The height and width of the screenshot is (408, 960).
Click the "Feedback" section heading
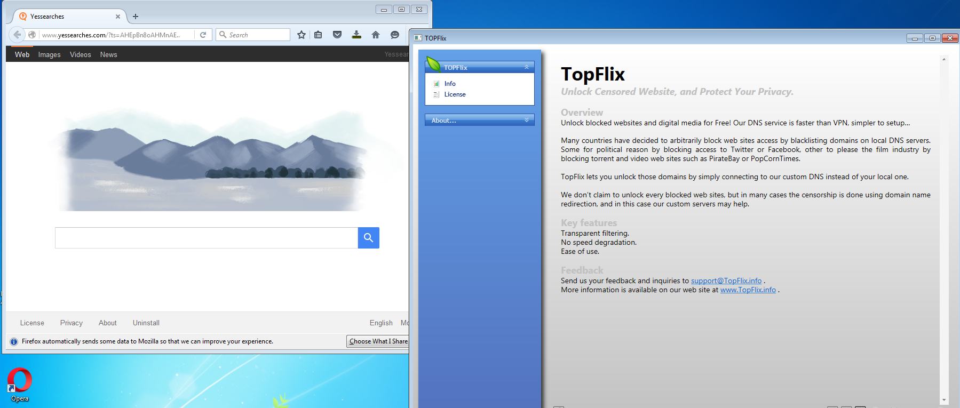tap(582, 270)
